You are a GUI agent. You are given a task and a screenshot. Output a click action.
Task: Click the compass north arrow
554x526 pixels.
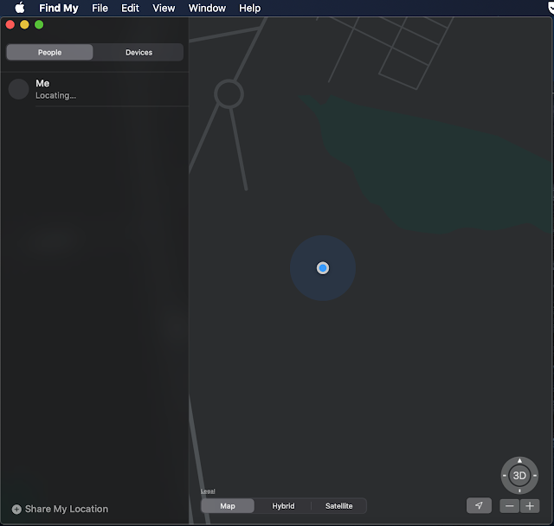coord(519,460)
